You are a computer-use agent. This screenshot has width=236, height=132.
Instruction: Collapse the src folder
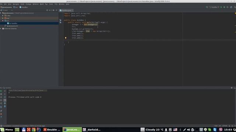(3, 21)
